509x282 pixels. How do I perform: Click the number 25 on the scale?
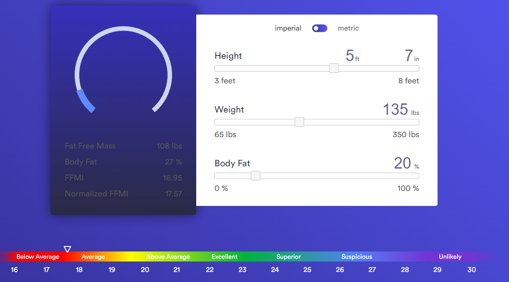pyautogui.click(x=307, y=270)
